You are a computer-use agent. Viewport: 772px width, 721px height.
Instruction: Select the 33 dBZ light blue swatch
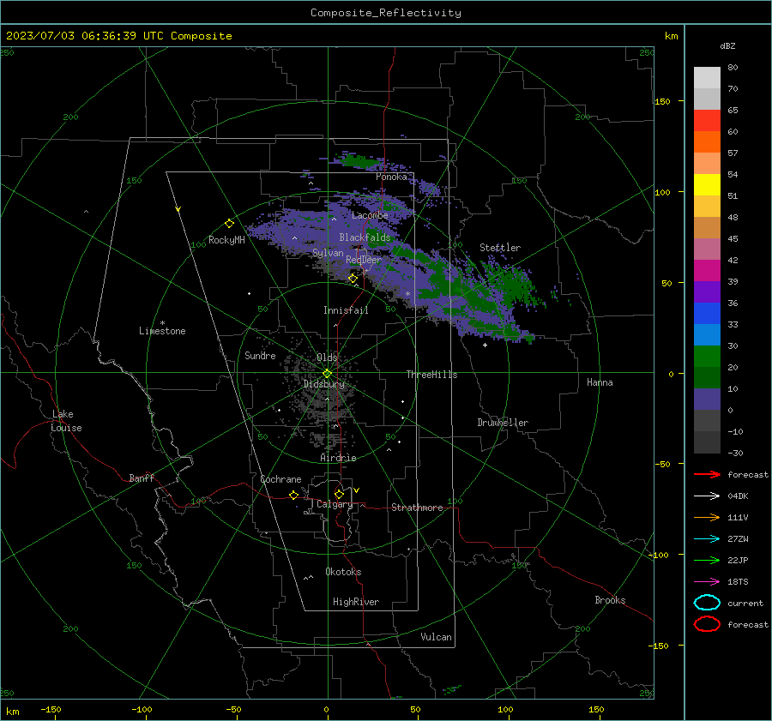pos(707,334)
